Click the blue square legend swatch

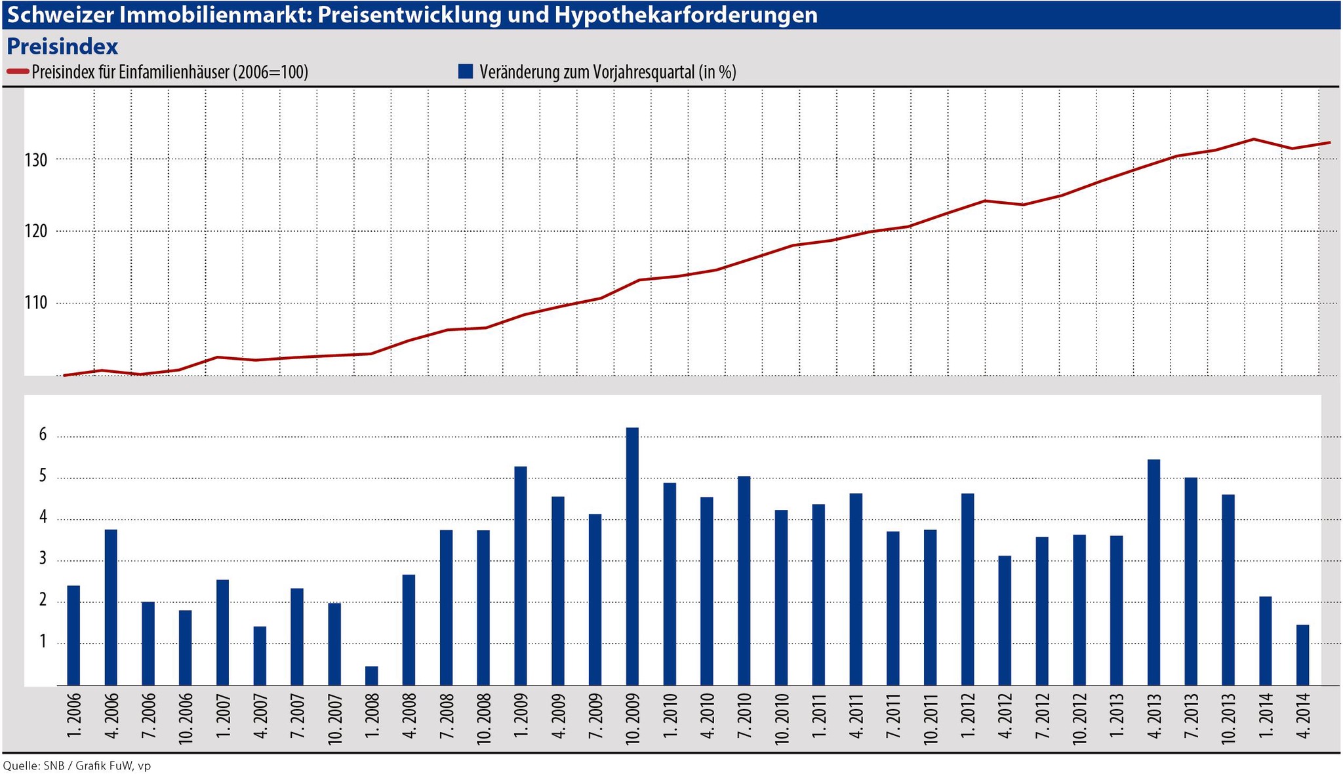pyautogui.click(x=466, y=71)
